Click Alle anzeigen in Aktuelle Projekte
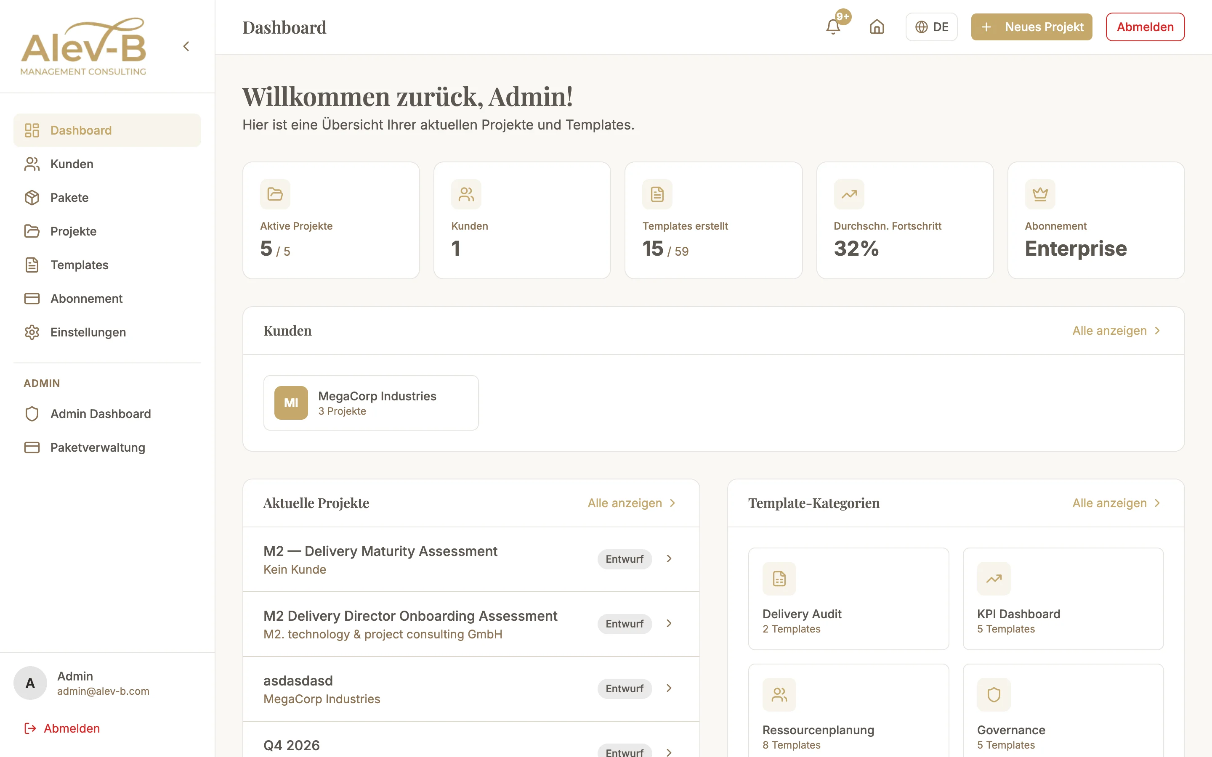This screenshot has width=1212, height=757. pyautogui.click(x=632, y=503)
